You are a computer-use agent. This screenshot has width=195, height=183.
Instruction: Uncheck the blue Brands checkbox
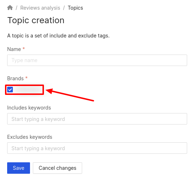pyautogui.click(x=10, y=90)
